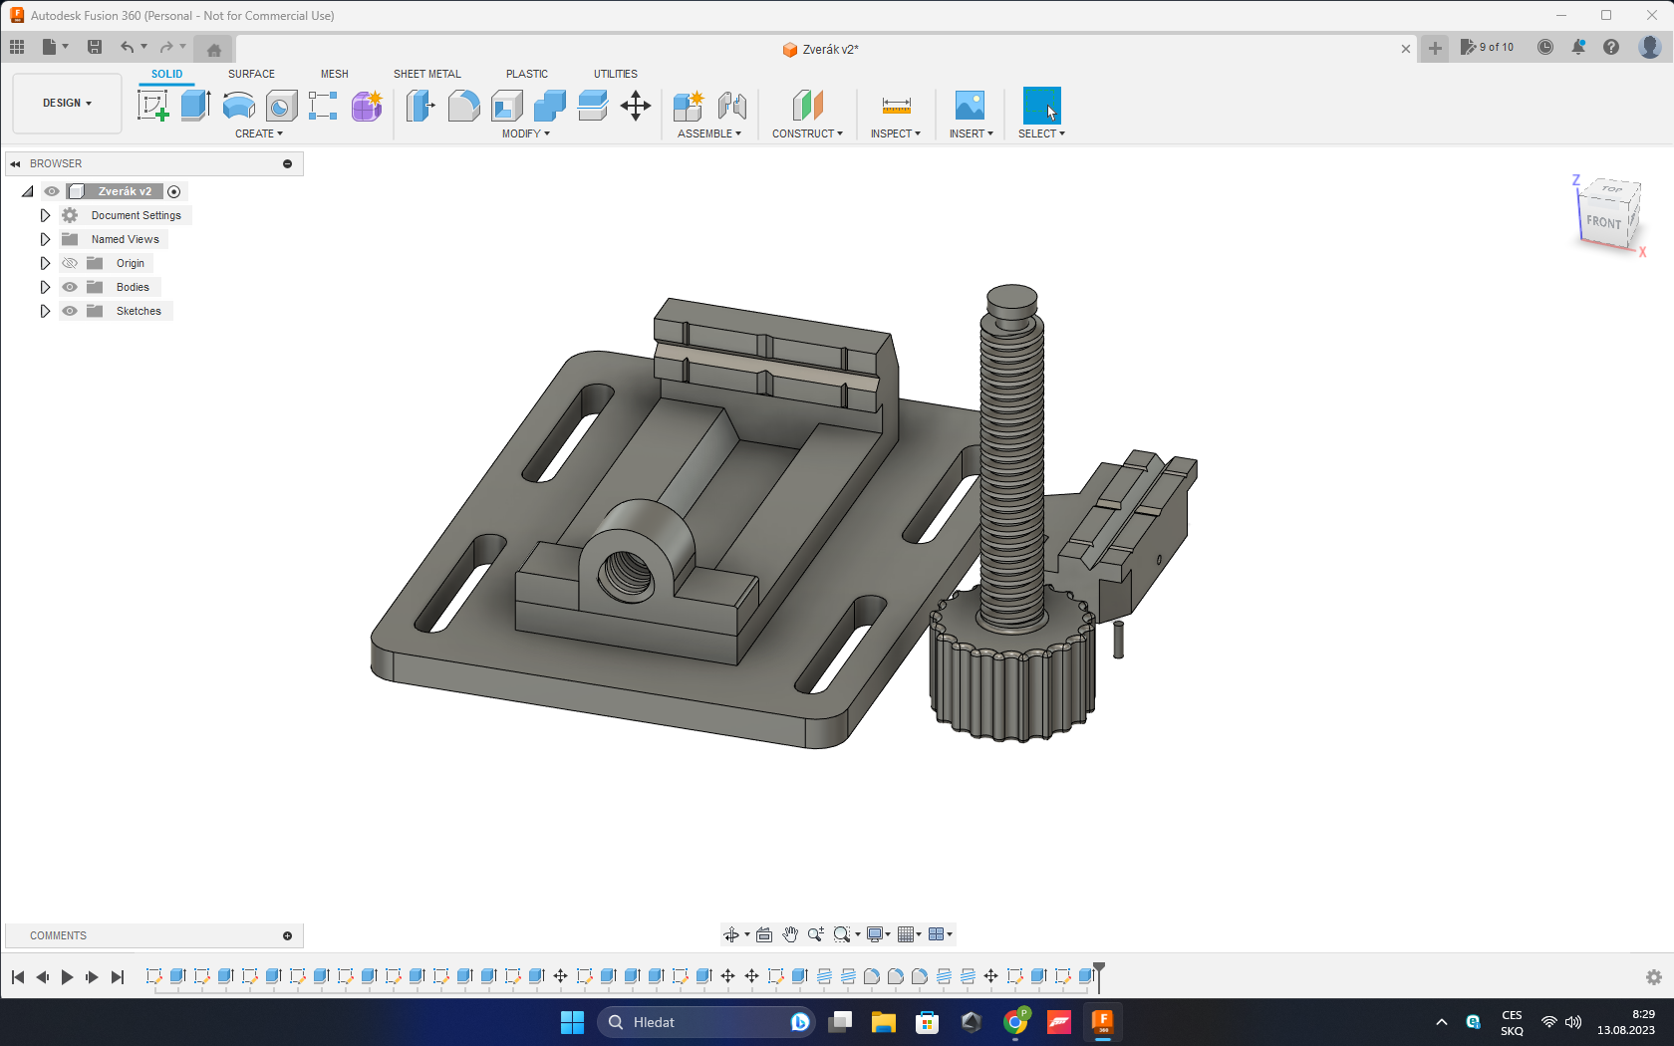Select the Zoom tool
This screenshot has height=1046, width=1674.
816,934
